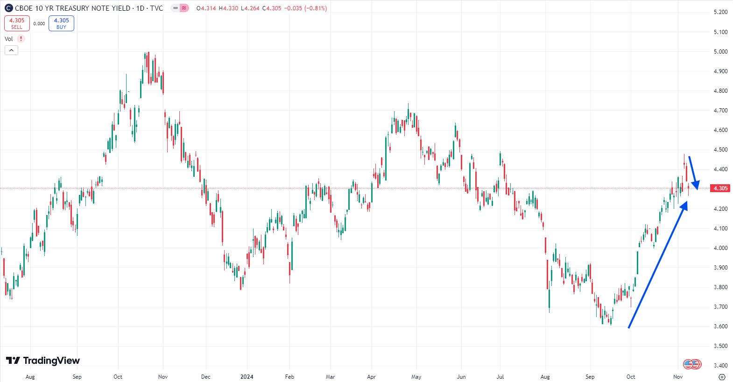The image size is (733, 382).
Task: Click the gray market status pill icon
Action: point(175,8)
